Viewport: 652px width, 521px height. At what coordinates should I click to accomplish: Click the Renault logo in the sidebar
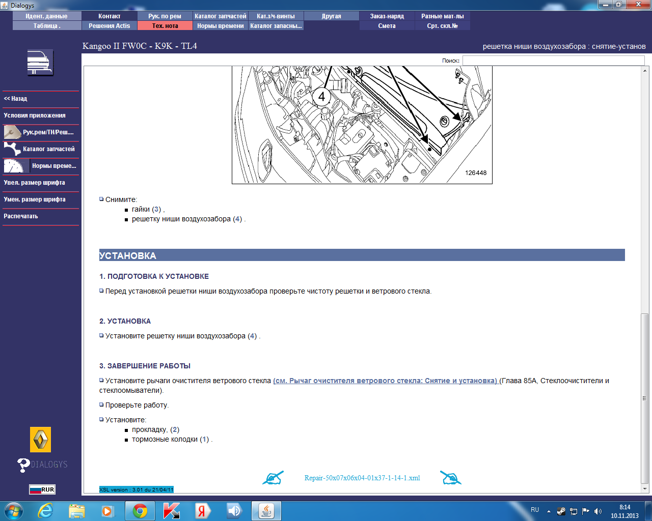click(41, 440)
